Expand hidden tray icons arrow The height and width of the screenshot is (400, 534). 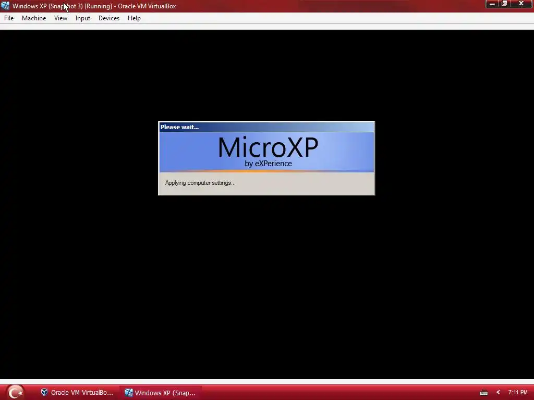click(x=498, y=393)
